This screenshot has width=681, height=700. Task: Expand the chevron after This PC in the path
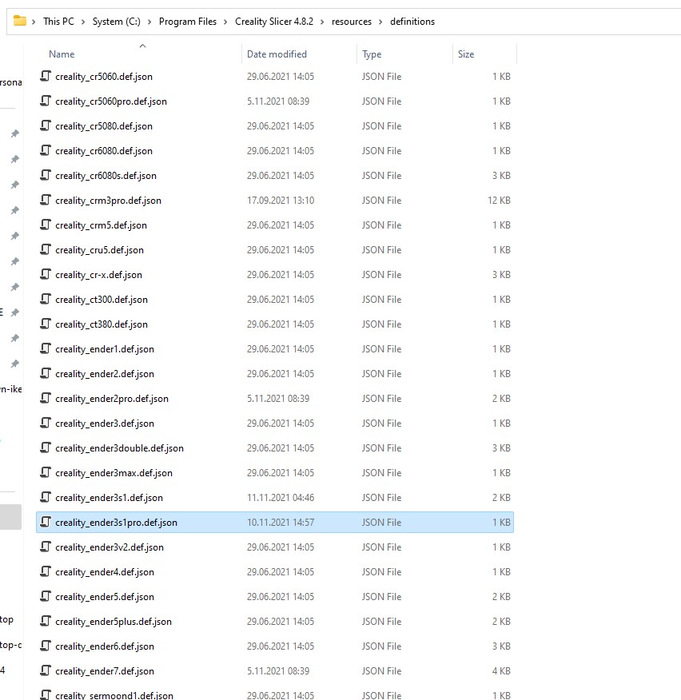pos(83,22)
